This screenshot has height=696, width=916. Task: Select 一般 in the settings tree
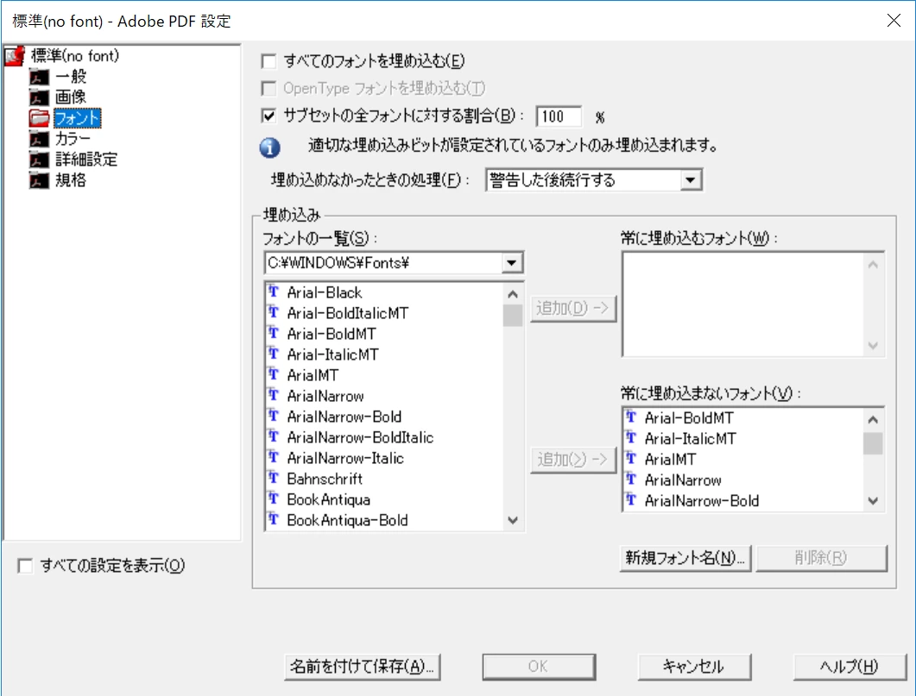(71, 77)
